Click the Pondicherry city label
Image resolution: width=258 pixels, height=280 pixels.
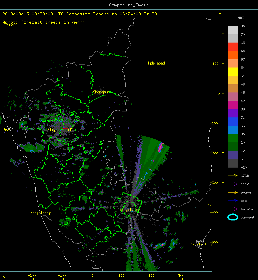coord(201,243)
